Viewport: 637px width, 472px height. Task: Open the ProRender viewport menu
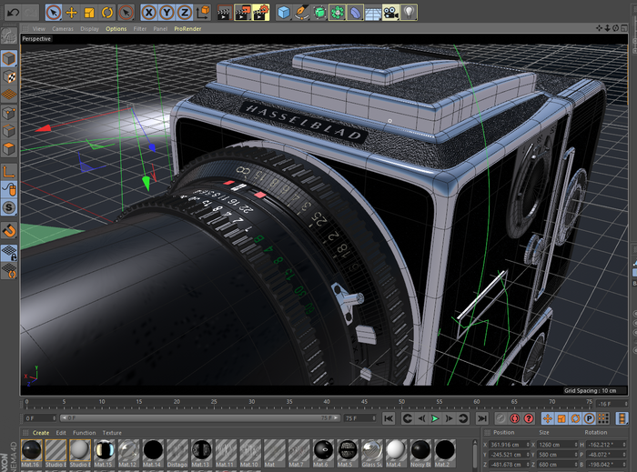187,28
